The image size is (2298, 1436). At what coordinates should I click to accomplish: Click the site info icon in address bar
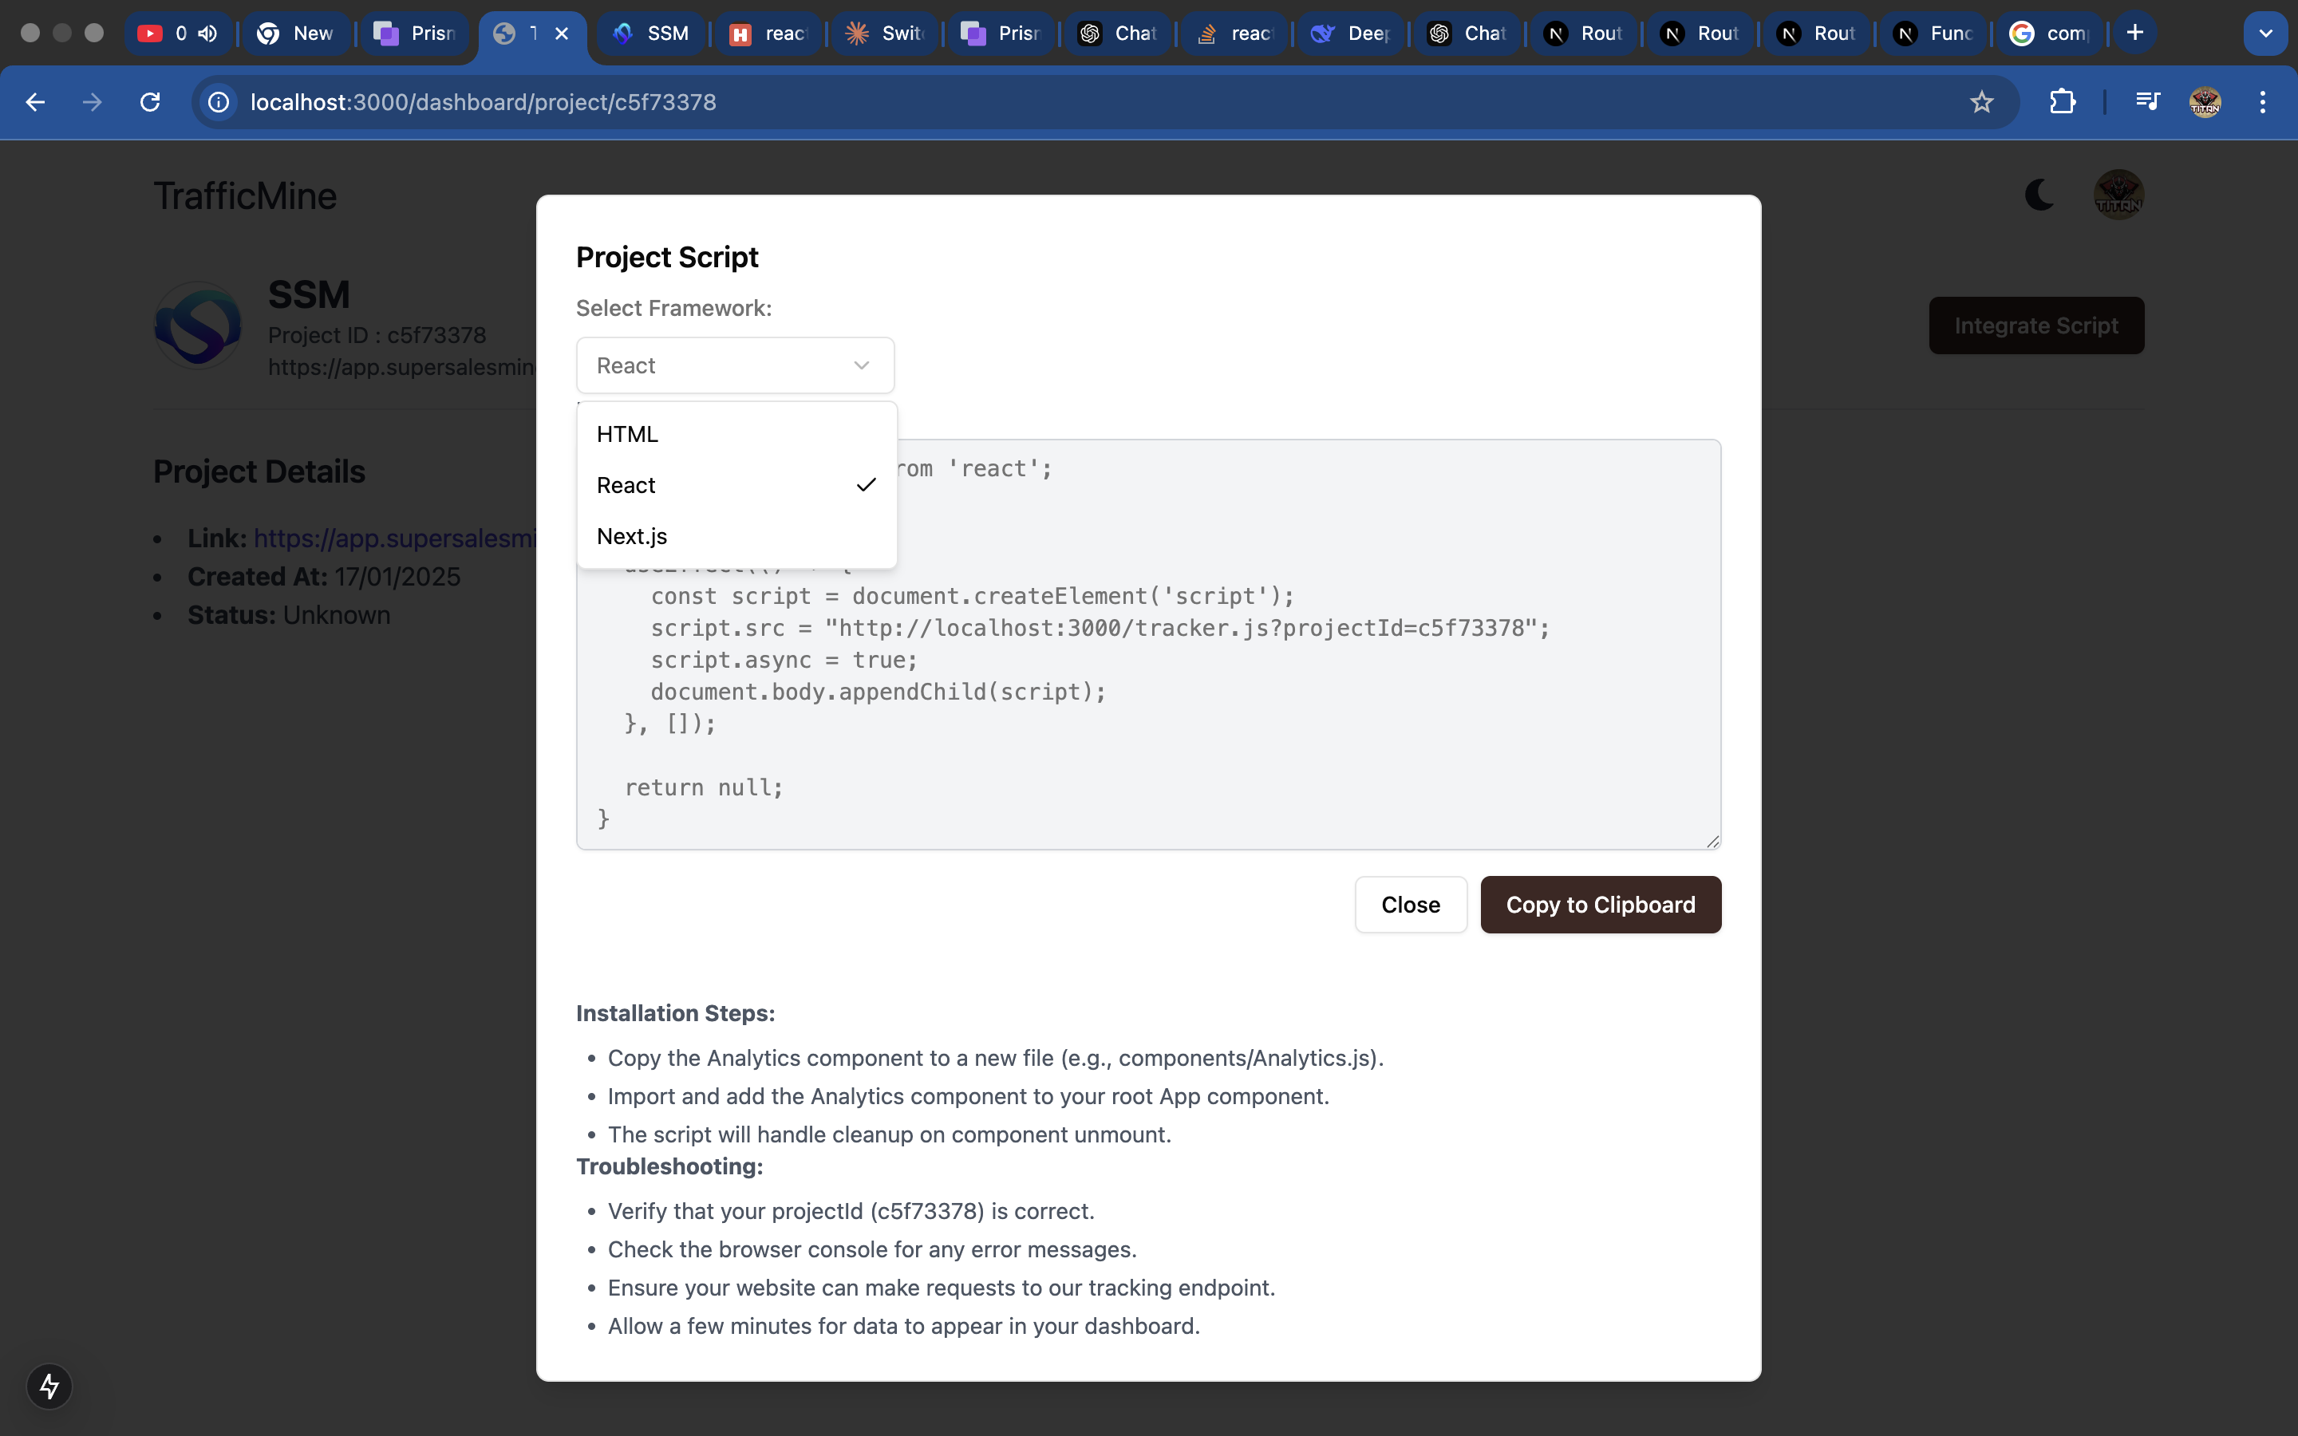219,101
